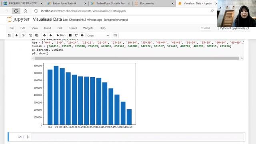Click the plt.show() code line
This screenshot has height=144, width=256.
pos(40,53)
